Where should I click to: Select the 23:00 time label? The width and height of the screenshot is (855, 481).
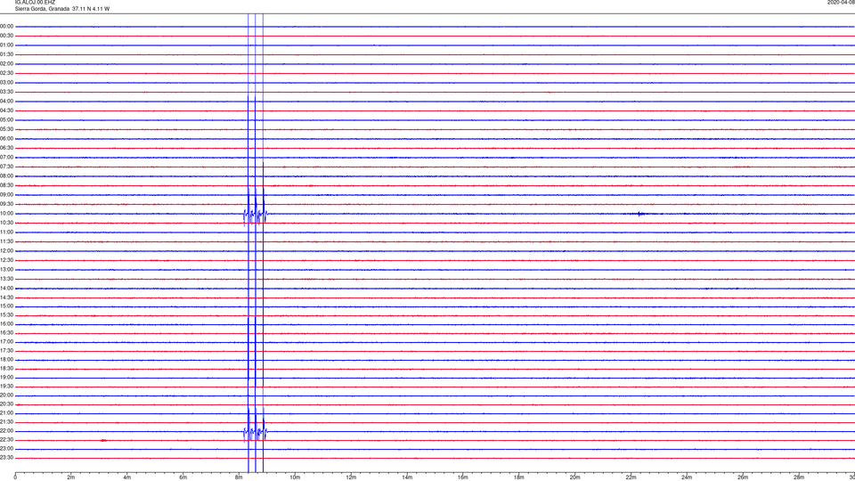click(x=6, y=448)
